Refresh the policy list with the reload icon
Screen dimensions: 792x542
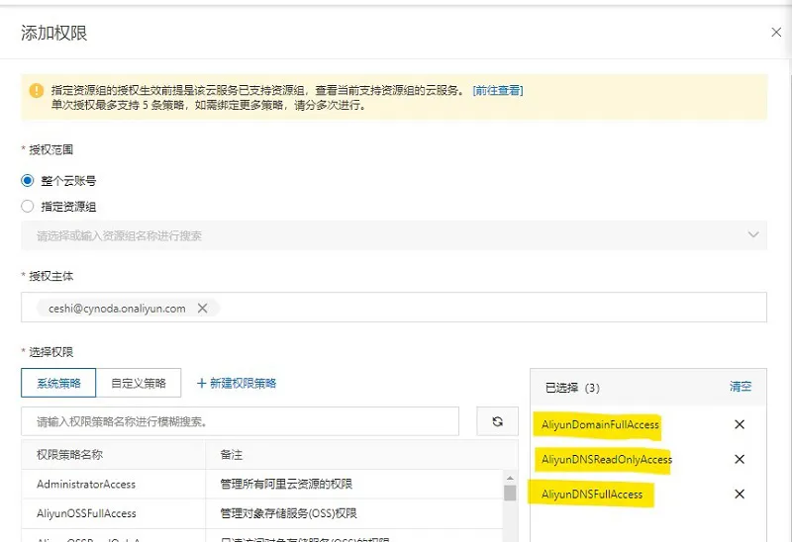[498, 421]
